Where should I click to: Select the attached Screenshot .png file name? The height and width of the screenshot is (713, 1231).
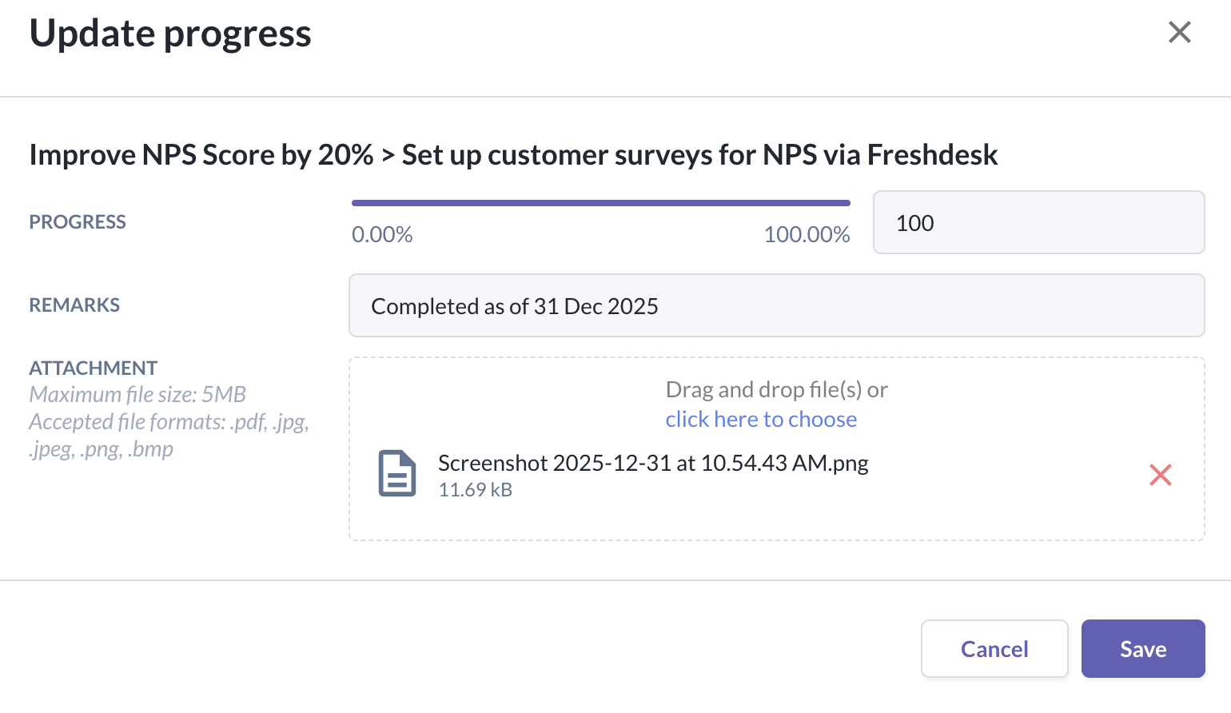pyautogui.click(x=653, y=464)
